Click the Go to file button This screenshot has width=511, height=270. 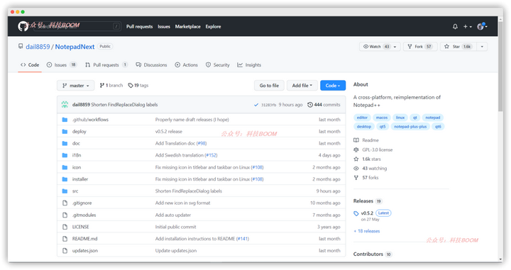pyautogui.click(x=269, y=86)
